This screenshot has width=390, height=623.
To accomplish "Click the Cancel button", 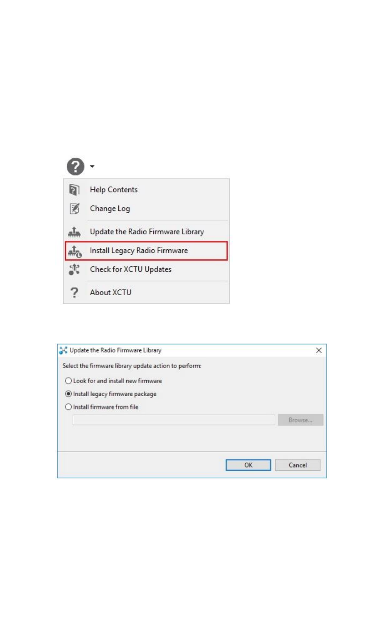I will tap(297, 465).
